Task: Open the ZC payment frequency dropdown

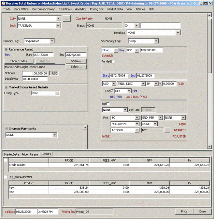Action: tap(137, 117)
